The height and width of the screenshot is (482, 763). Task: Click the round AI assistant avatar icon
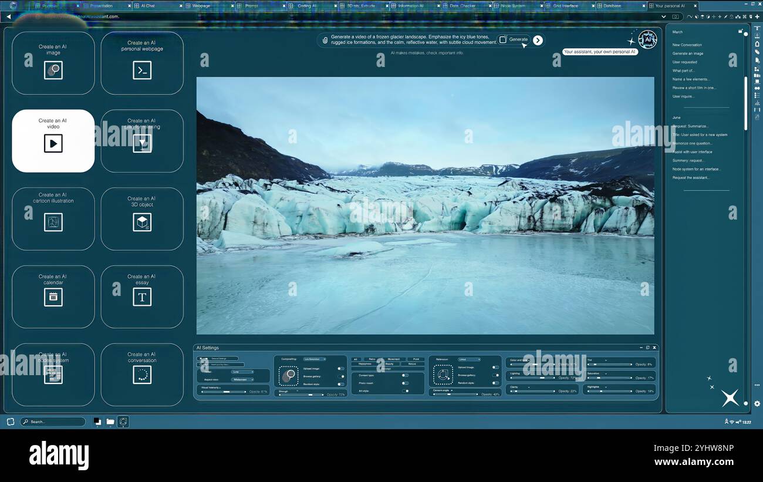tap(647, 39)
